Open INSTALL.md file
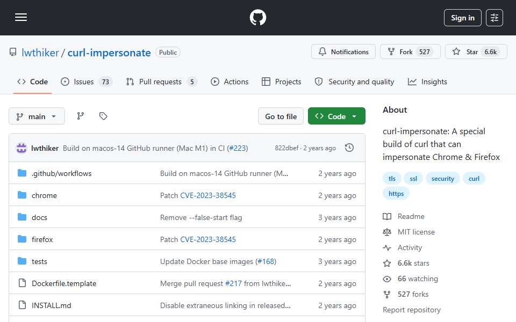The image size is (516, 322). point(52,305)
